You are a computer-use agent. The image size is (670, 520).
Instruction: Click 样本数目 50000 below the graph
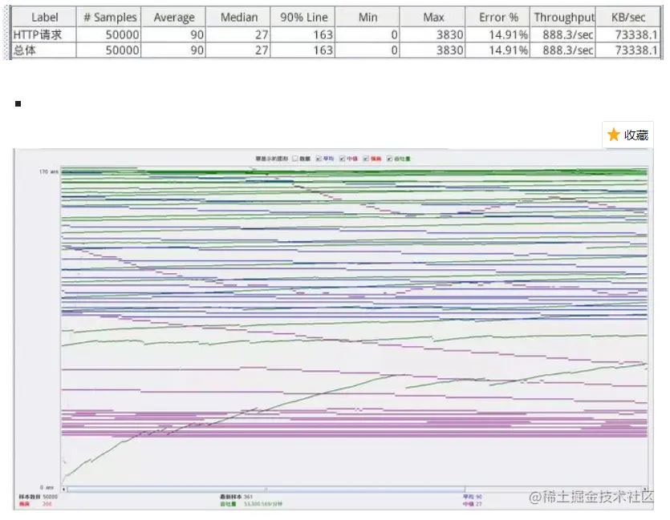pos(38,497)
